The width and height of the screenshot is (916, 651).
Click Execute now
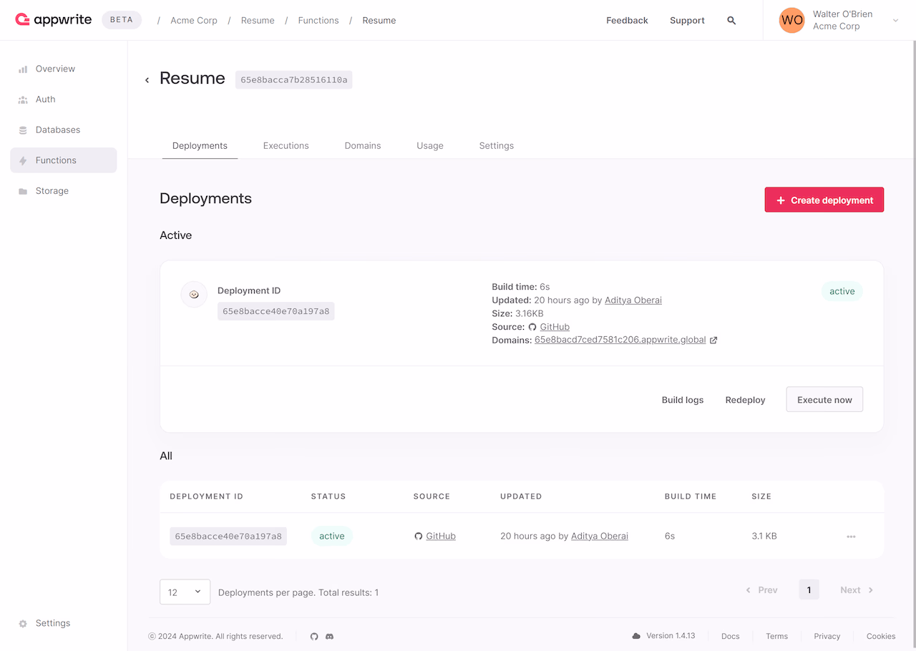pos(824,400)
